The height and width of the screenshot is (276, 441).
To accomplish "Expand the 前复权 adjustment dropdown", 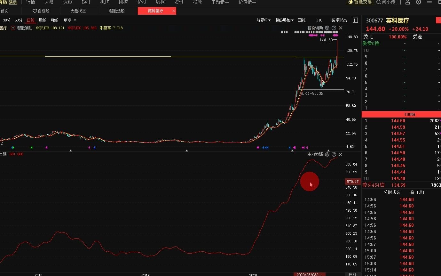I will pyautogui.click(x=263, y=20).
